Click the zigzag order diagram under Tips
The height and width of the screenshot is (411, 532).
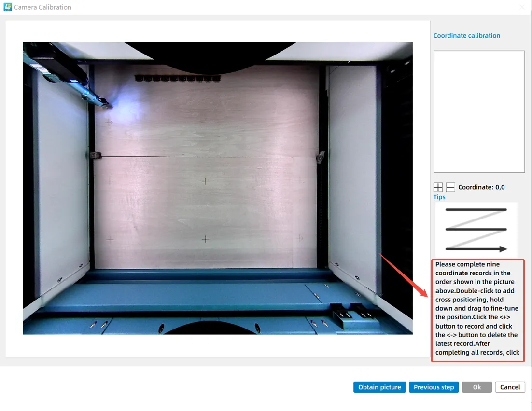click(476, 230)
